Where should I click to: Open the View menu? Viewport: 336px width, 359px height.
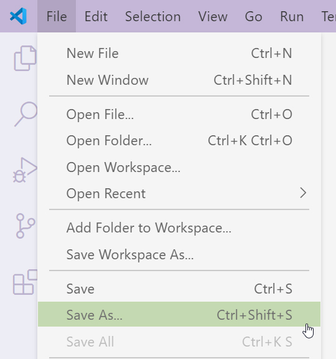(213, 16)
